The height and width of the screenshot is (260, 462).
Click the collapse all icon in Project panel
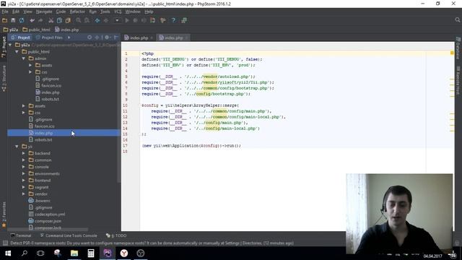click(97, 38)
